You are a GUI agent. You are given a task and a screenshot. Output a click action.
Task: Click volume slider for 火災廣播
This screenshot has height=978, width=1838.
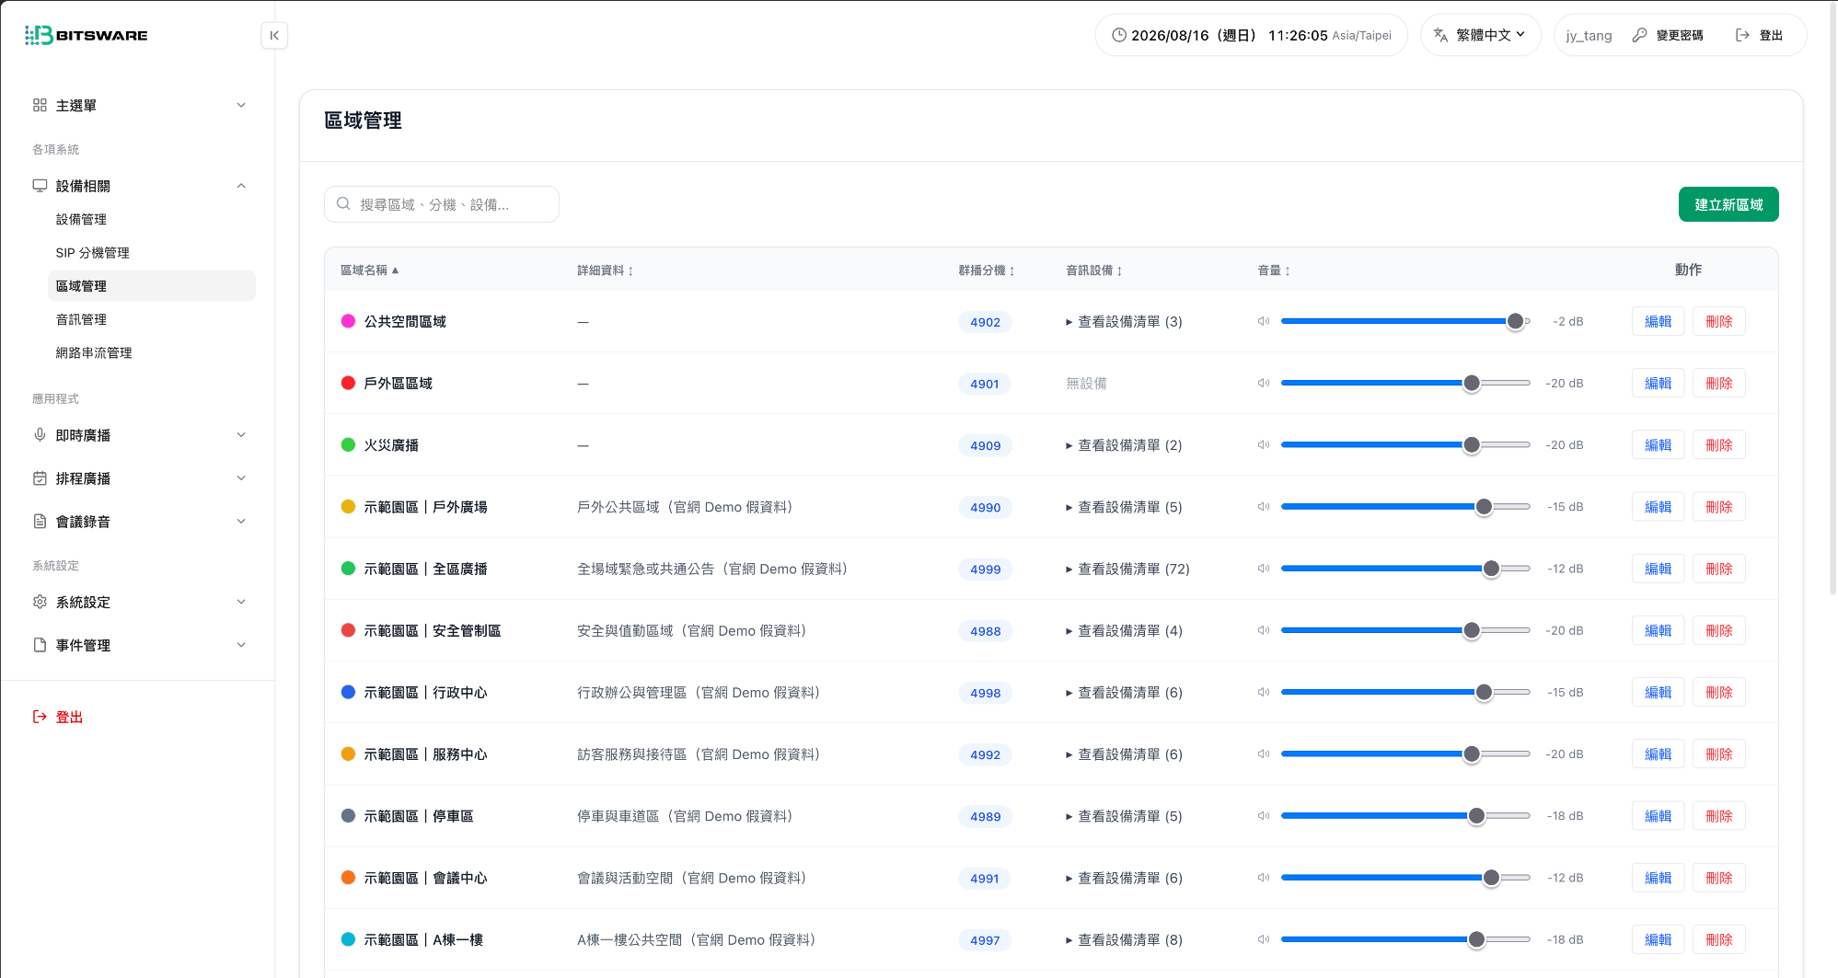point(1405,444)
